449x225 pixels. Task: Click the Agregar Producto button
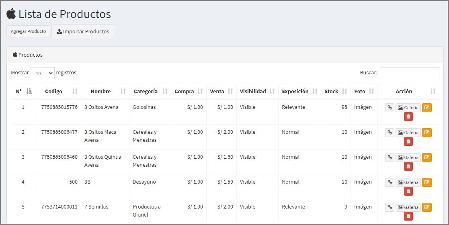[x=29, y=31]
